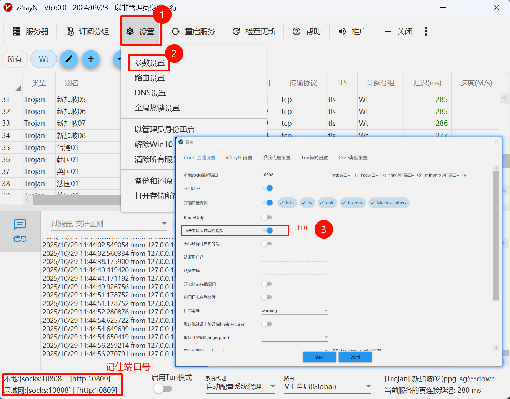Toggle the fakedns sniffing chip
This screenshot has height=399, width=510.
point(352,203)
